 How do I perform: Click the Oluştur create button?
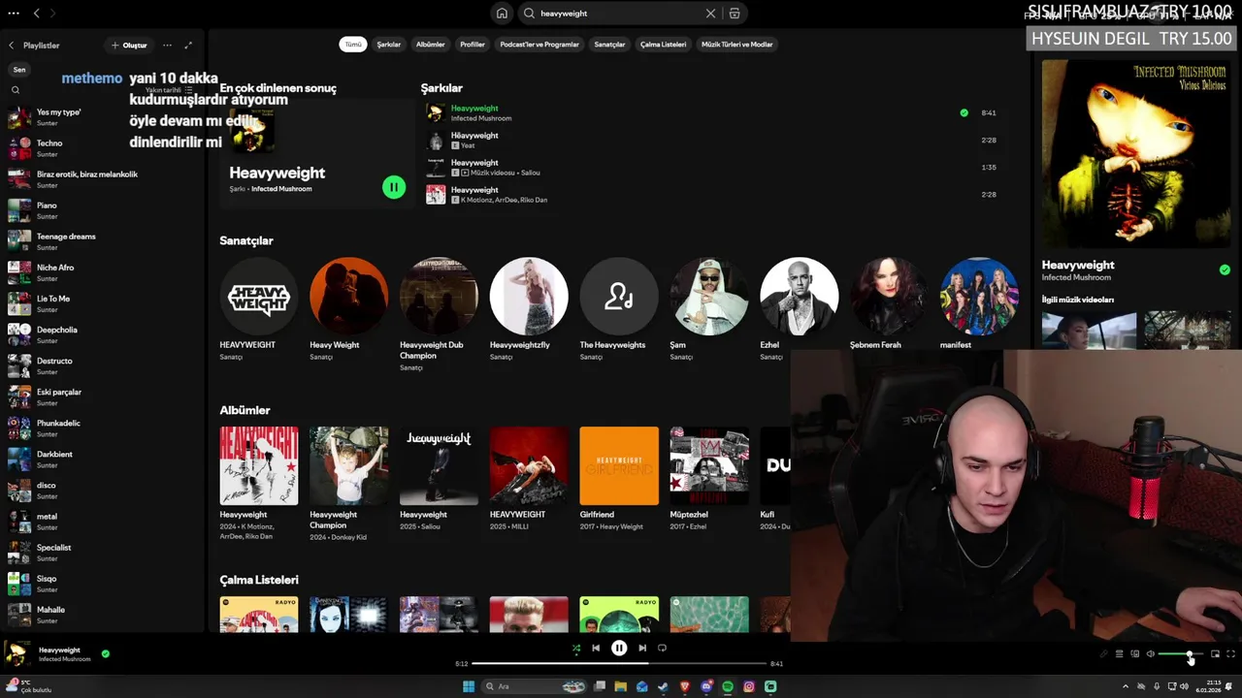129,46
